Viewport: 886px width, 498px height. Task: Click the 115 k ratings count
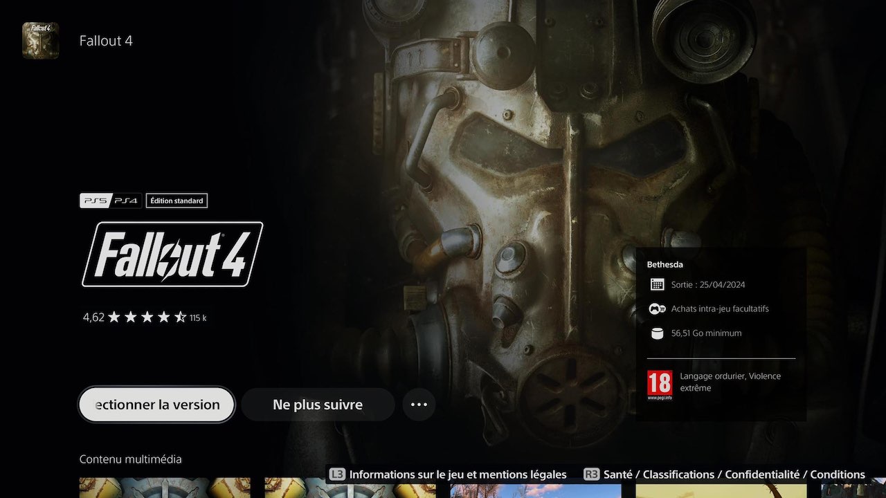(198, 318)
